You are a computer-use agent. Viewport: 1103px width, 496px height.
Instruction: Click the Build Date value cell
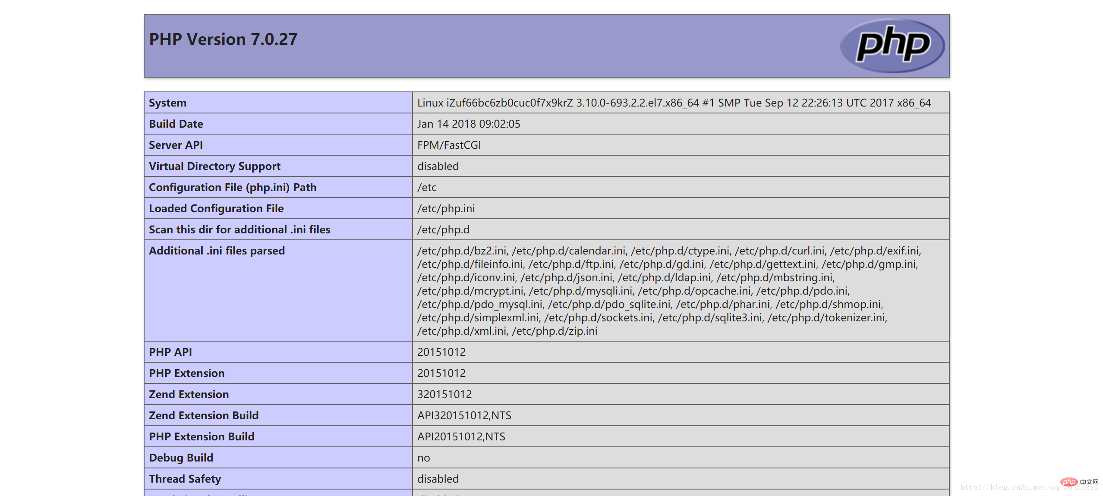(469, 124)
